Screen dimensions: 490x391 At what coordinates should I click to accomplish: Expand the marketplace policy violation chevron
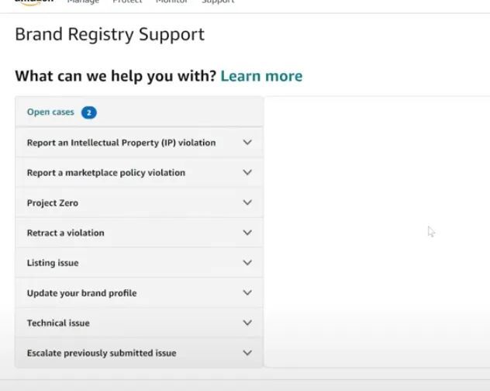(247, 172)
